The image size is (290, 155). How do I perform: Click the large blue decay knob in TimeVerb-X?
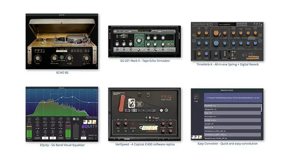click(x=216, y=43)
